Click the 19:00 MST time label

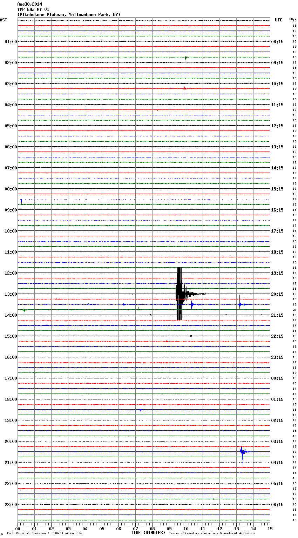[x=11, y=421]
